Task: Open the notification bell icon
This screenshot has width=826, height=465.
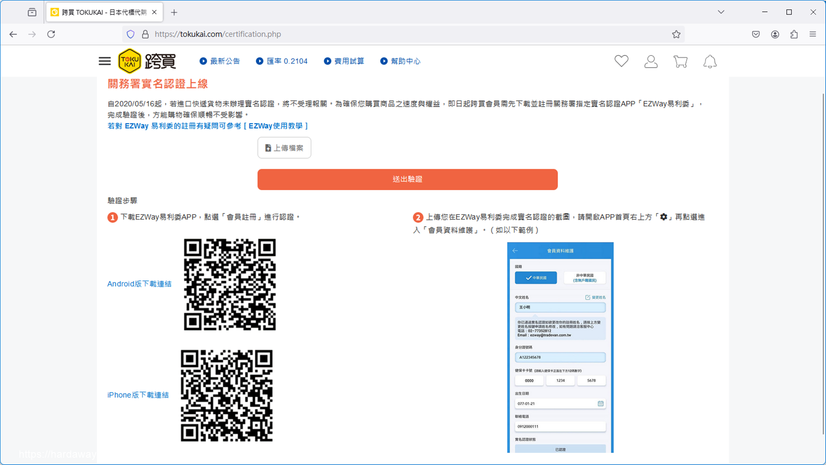Action: pyautogui.click(x=710, y=62)
